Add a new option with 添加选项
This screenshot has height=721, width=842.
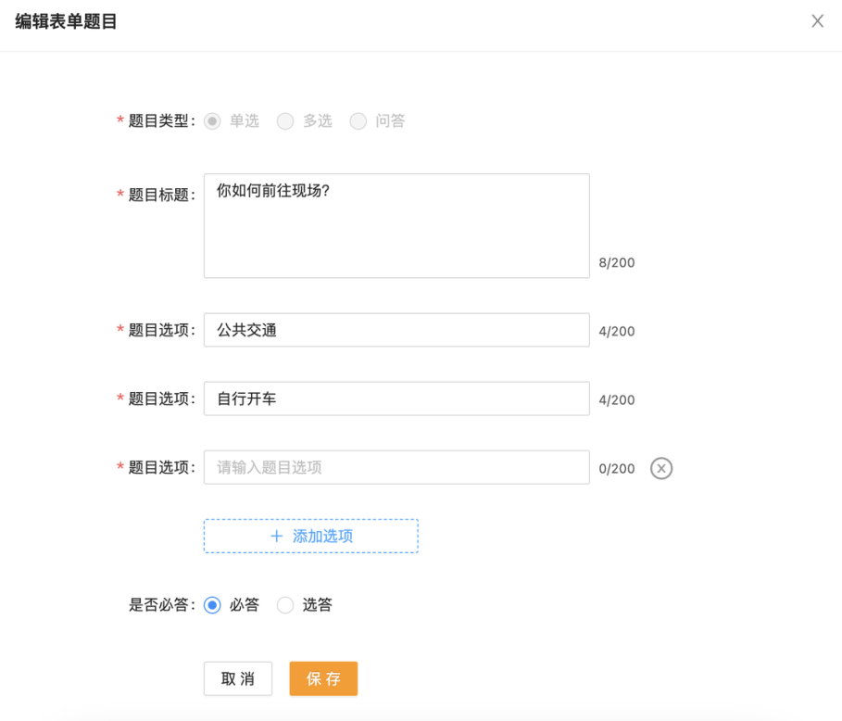tap(311, 537)
